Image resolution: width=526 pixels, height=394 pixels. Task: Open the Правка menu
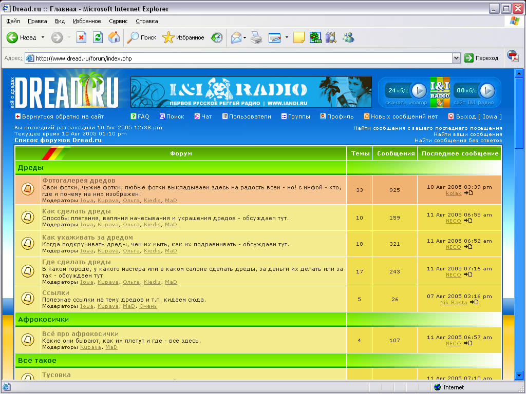point(37,21)
